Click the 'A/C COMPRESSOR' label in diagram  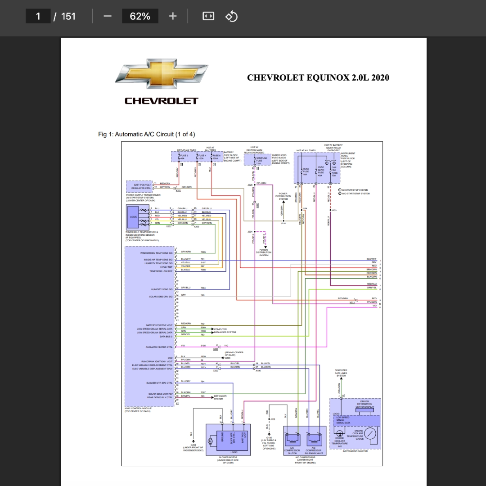(305, 457)
